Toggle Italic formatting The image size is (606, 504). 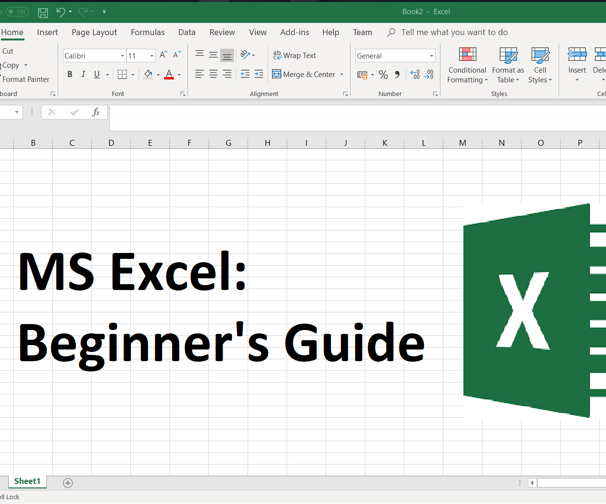(x=83, y=74)
